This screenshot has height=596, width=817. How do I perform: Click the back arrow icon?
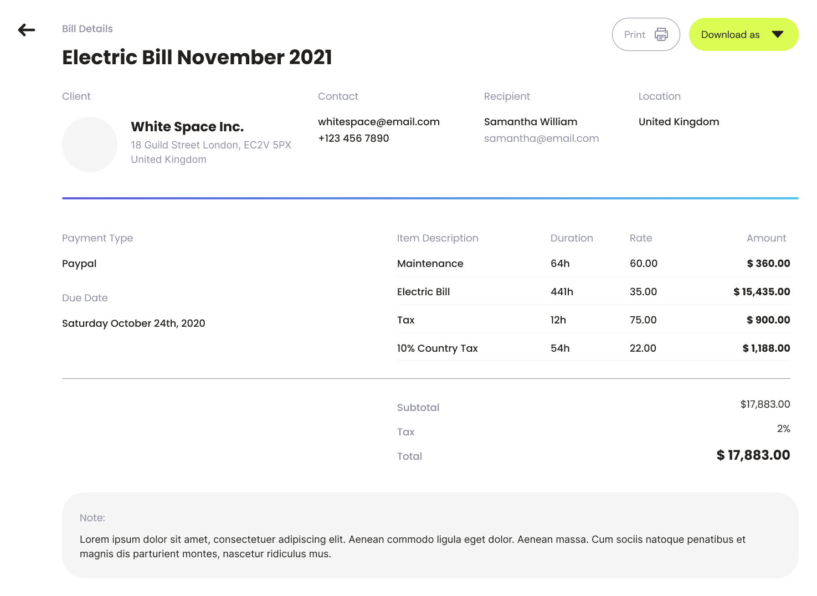coord(26,30)
